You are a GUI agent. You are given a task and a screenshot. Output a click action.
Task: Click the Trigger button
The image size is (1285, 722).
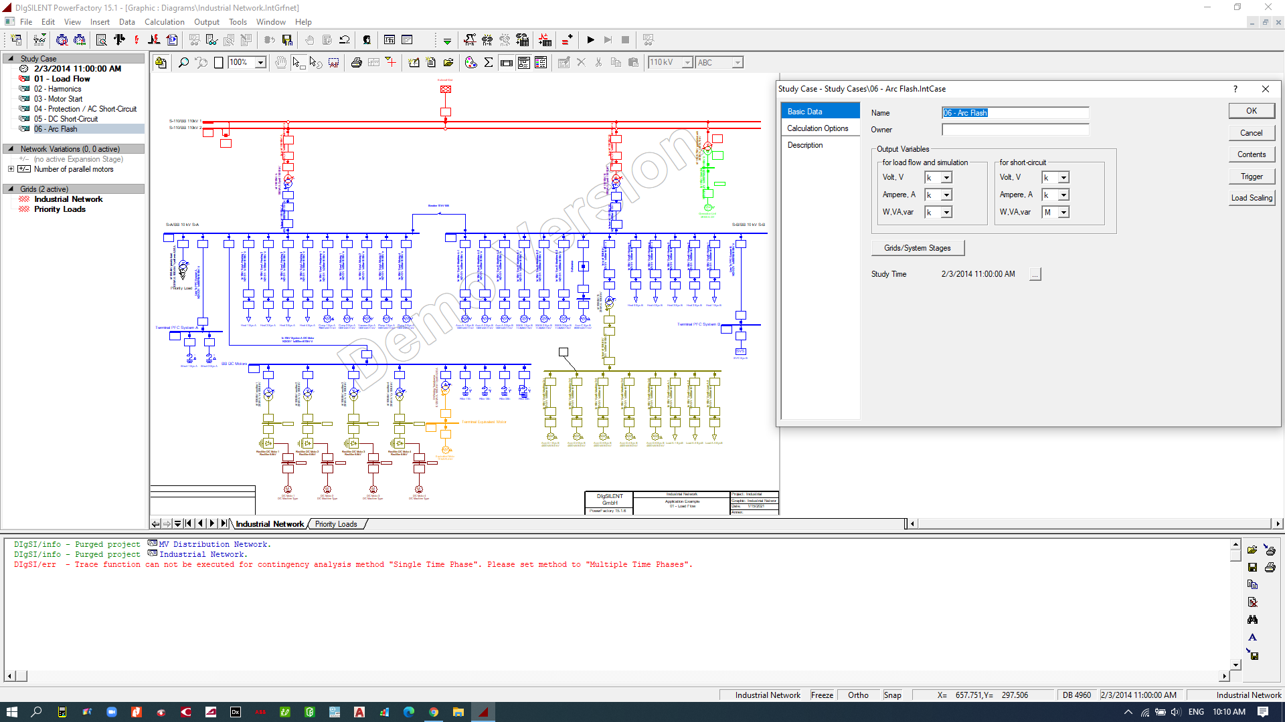[x=1252, y=176]
